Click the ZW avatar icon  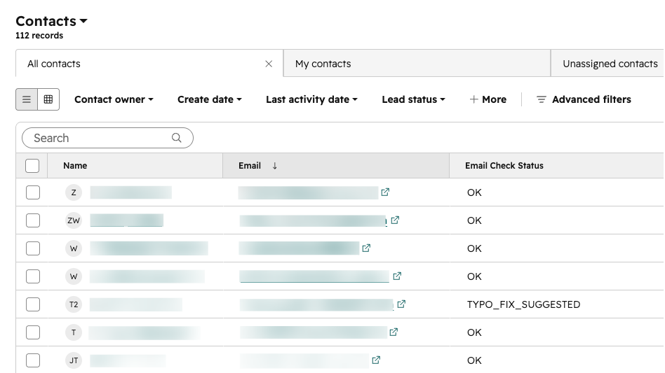[74, 220]
